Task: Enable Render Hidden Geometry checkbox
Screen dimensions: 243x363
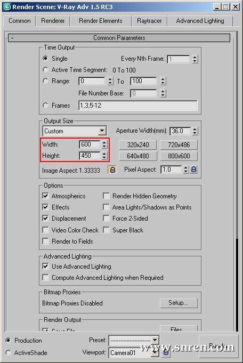Action: coord(106,196)
